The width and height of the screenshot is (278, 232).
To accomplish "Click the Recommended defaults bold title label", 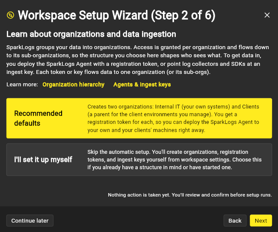I will [38, 118].
